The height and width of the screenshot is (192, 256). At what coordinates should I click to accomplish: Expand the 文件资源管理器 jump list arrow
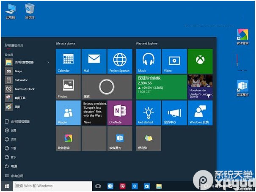coord(48,62)
